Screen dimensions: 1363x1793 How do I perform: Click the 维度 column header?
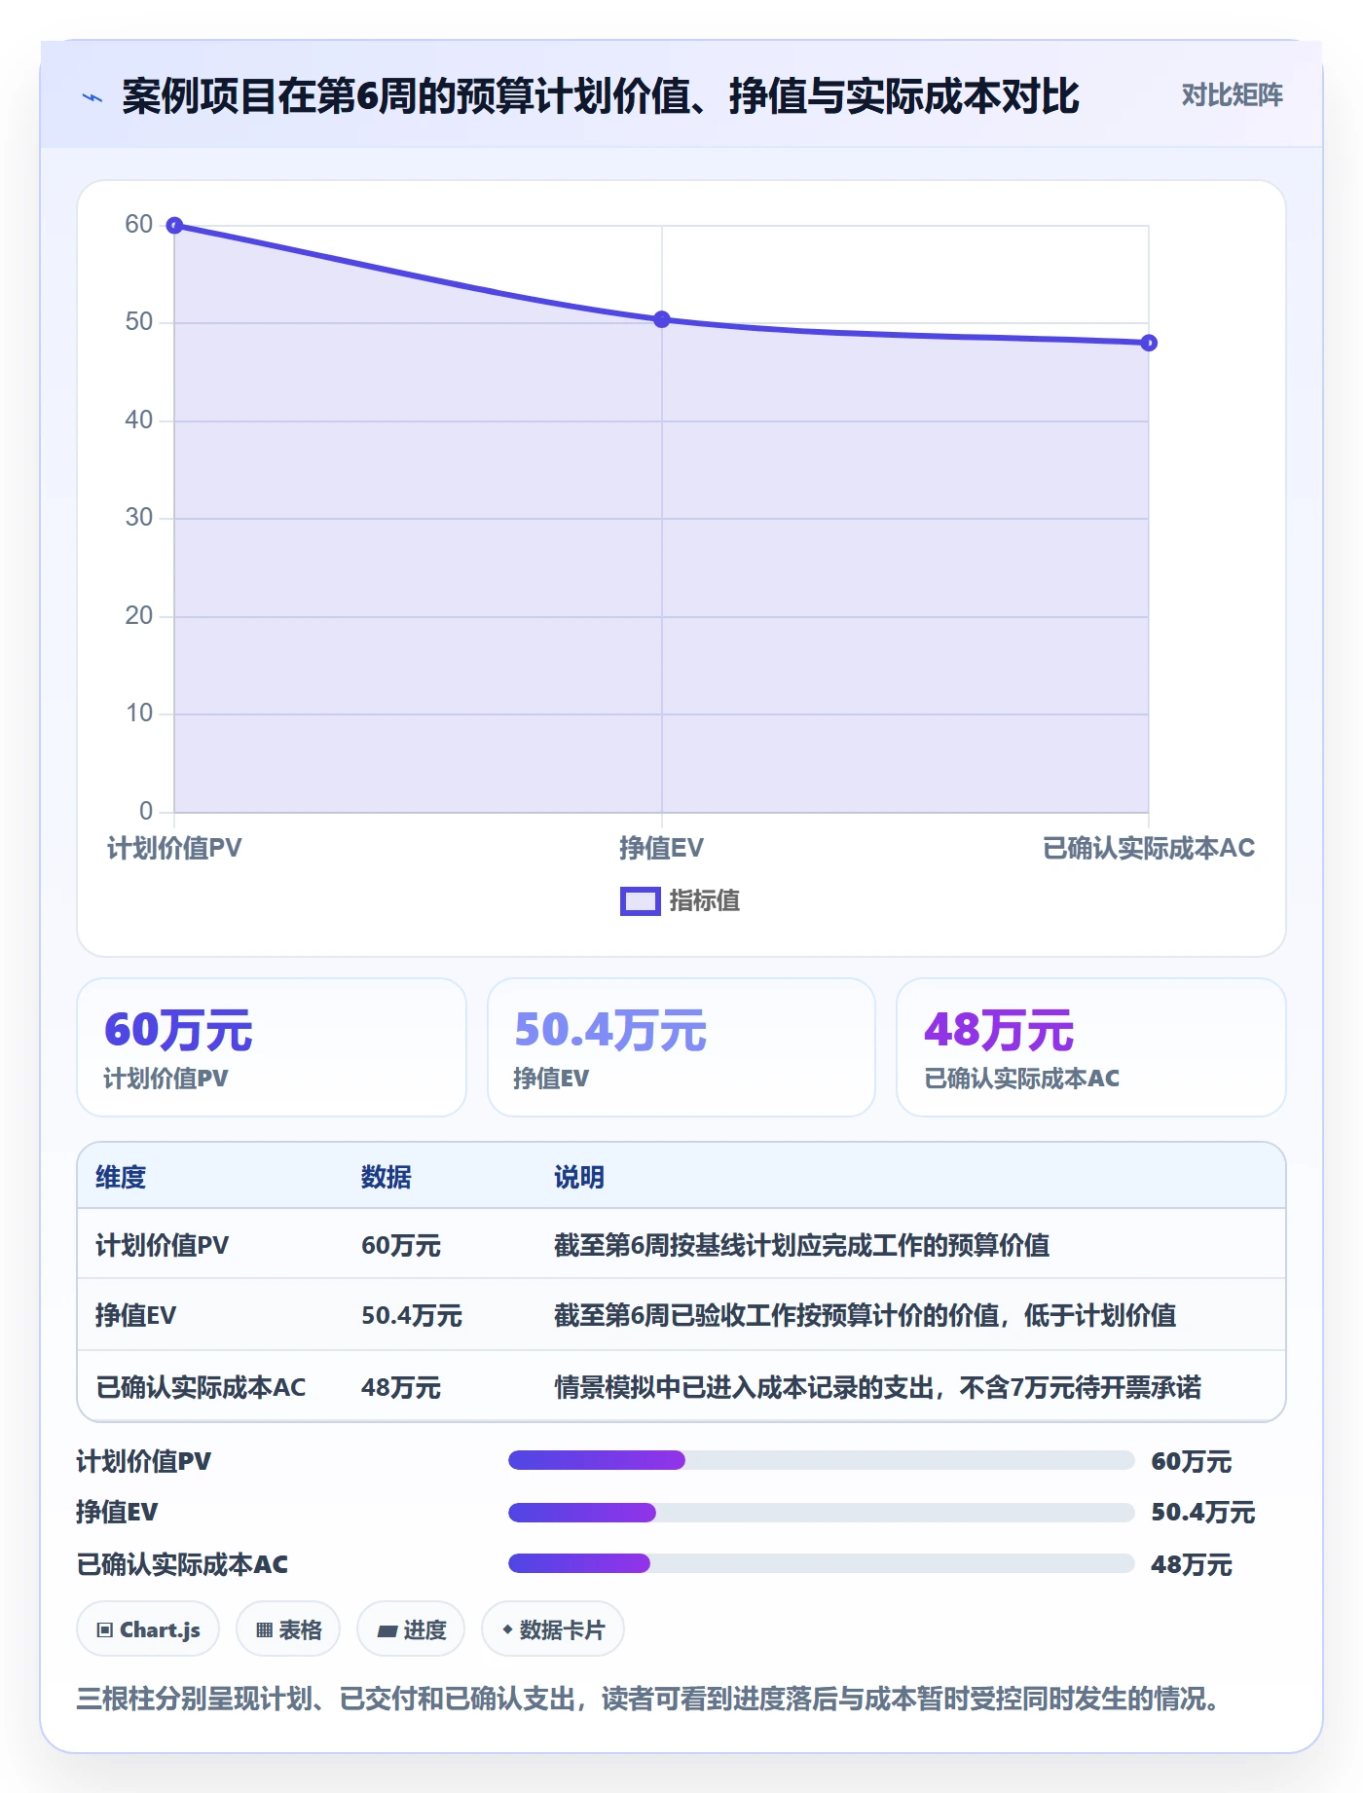click(121, 1177)
